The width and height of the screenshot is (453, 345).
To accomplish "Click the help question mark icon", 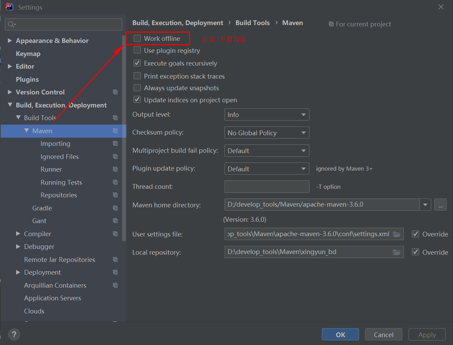I will [14, 334].
